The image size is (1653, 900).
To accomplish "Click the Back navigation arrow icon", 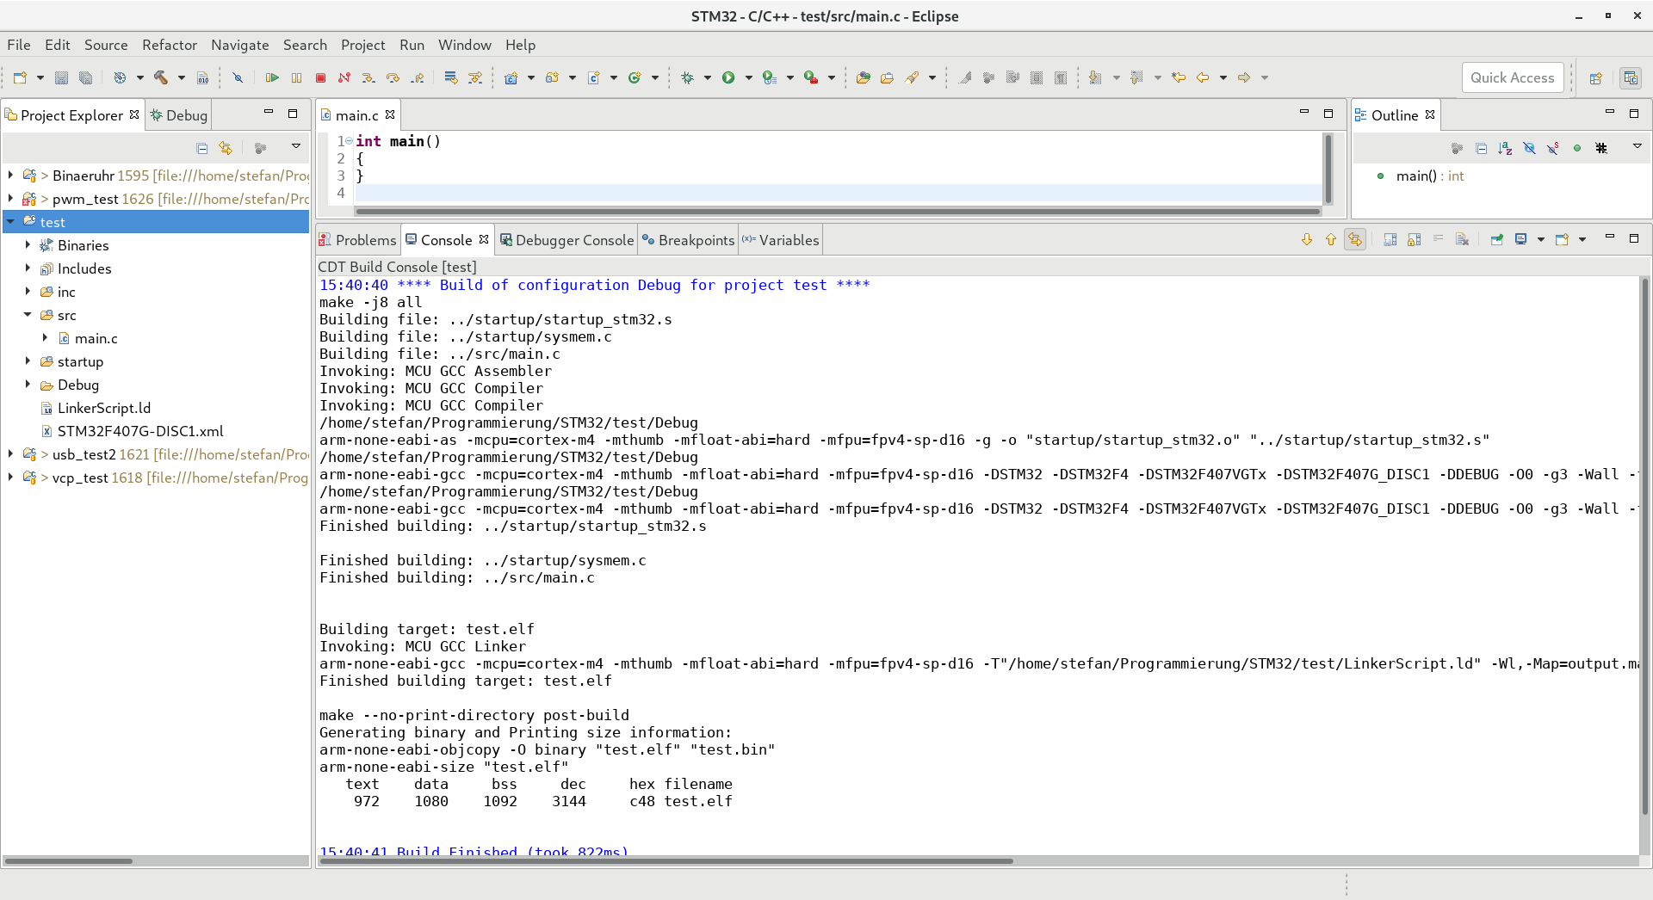I will (1203, 77).
